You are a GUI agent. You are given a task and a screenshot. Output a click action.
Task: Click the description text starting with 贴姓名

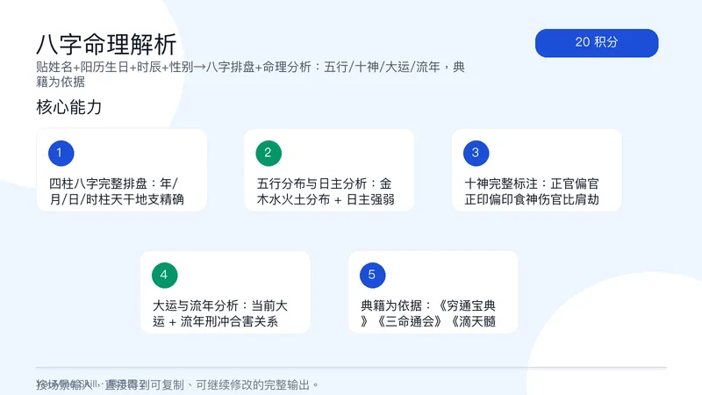[251, 75]
